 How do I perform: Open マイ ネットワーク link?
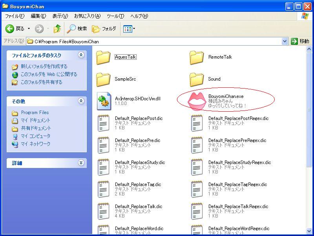(x=36, y=144)
